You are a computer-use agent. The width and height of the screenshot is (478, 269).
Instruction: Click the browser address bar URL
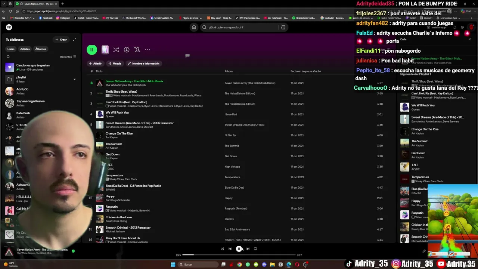[x=61, y=11]
